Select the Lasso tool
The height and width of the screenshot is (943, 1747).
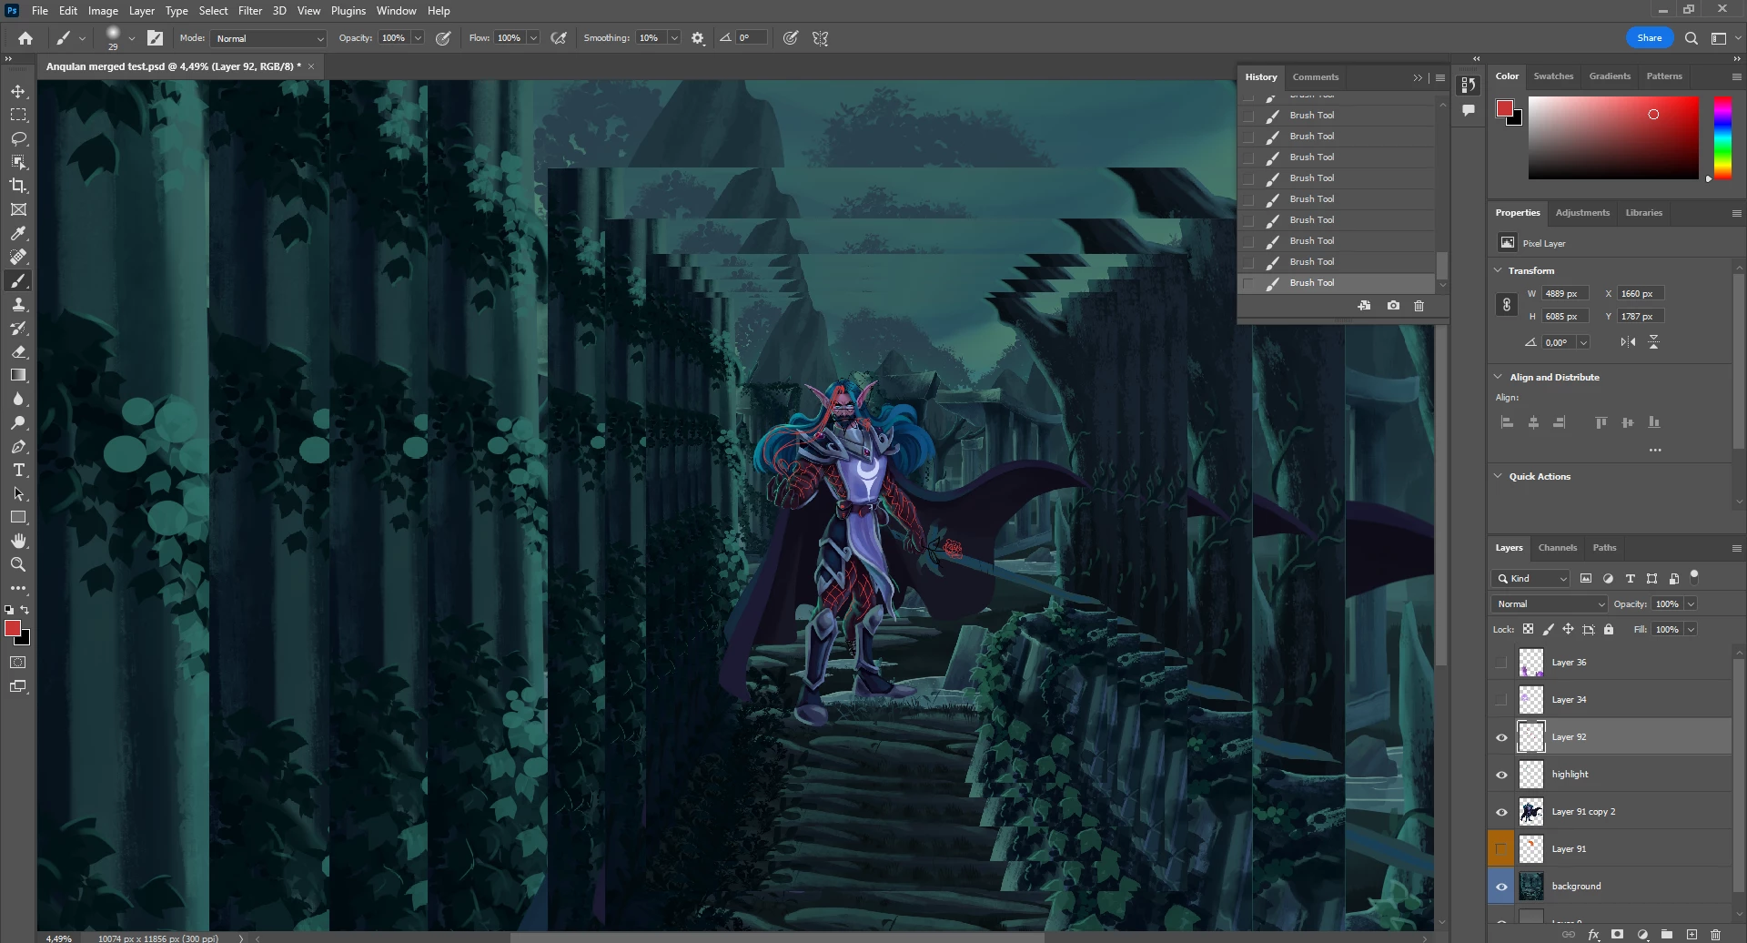(x=18, y=138)
